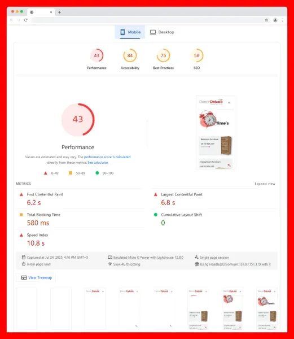The image size is (294, 339).
Task: Open 'performance score is calculated' link
Action: (x=107, y=157)
